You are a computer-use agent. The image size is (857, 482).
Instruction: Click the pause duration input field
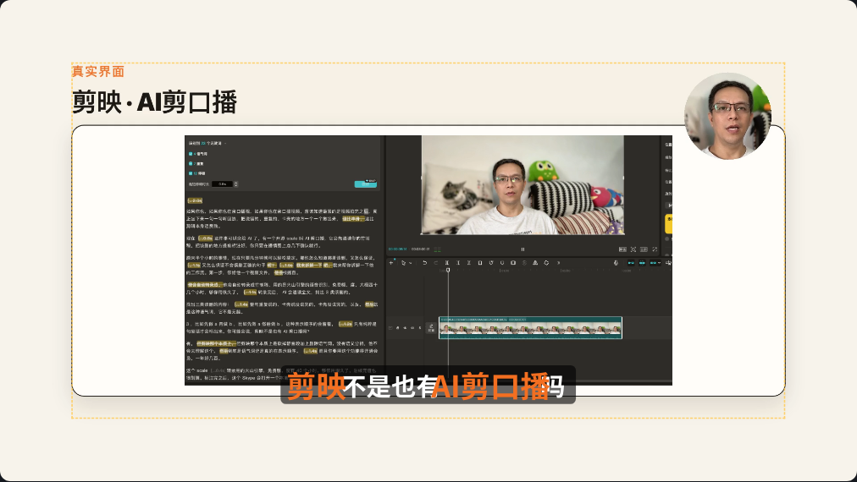coord(223,184)
